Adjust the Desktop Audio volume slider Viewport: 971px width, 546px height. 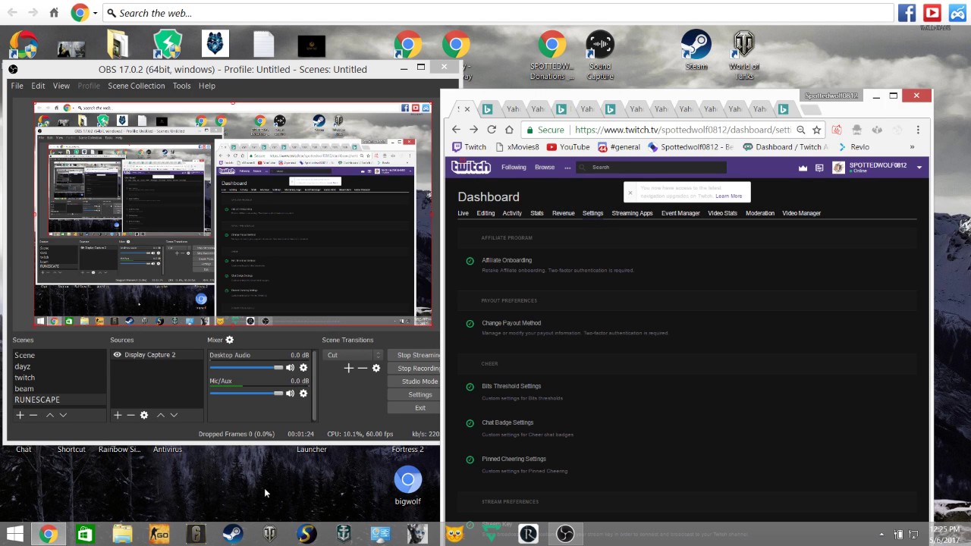247,368
